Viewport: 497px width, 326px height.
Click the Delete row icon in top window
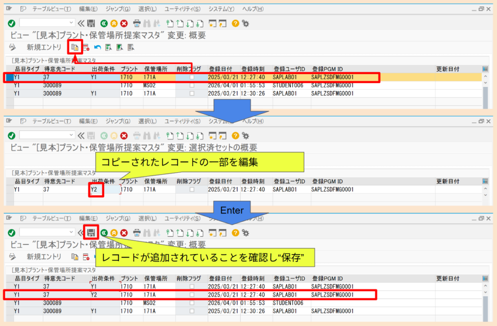[86, 47]
